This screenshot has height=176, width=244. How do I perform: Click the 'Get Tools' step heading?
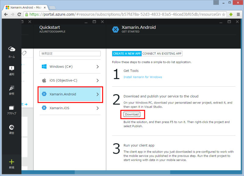[x=131, y=71]
